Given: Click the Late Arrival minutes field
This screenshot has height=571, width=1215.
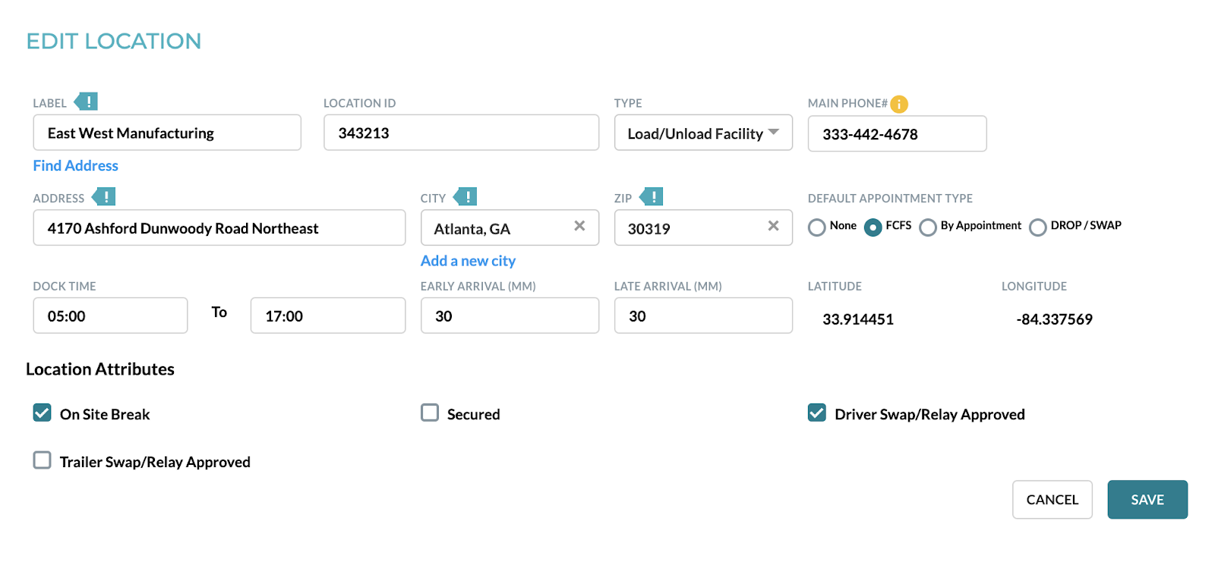Looking at the screenshot, I should tap(703, 315).
